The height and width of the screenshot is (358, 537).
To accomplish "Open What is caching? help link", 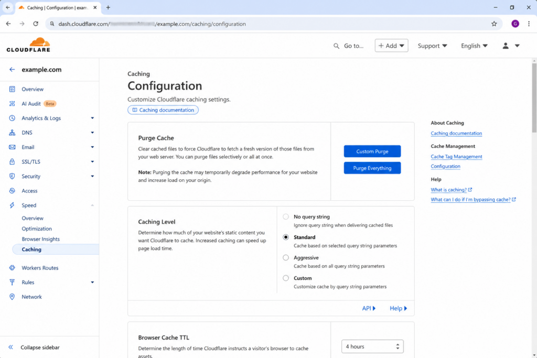I will tap(451, 190).
